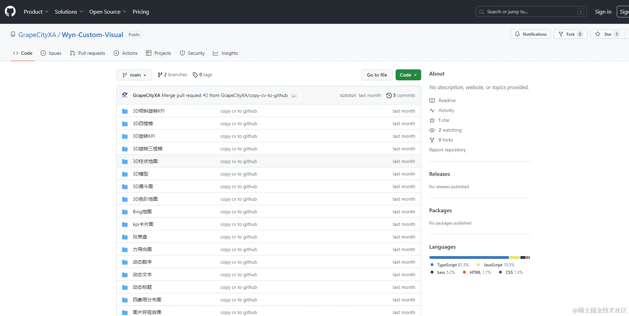Open the 3D四棱锥 folder
This screenshot has height=316, width=629.
pos(143,123)
